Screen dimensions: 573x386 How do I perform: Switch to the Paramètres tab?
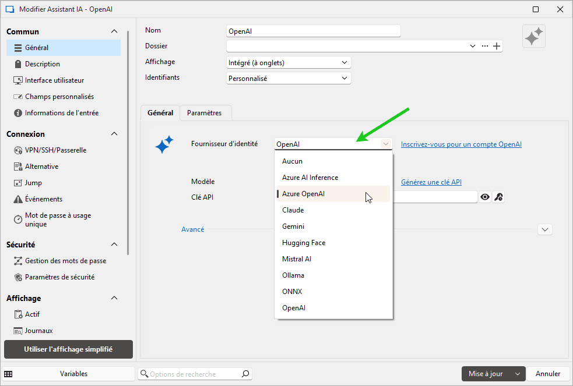pyautogui.click(x=204, y=113)
